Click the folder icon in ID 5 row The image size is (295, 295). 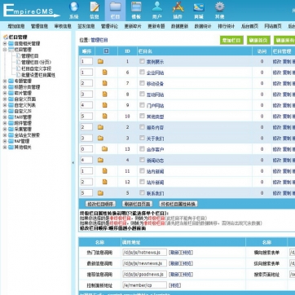point(100,193)
